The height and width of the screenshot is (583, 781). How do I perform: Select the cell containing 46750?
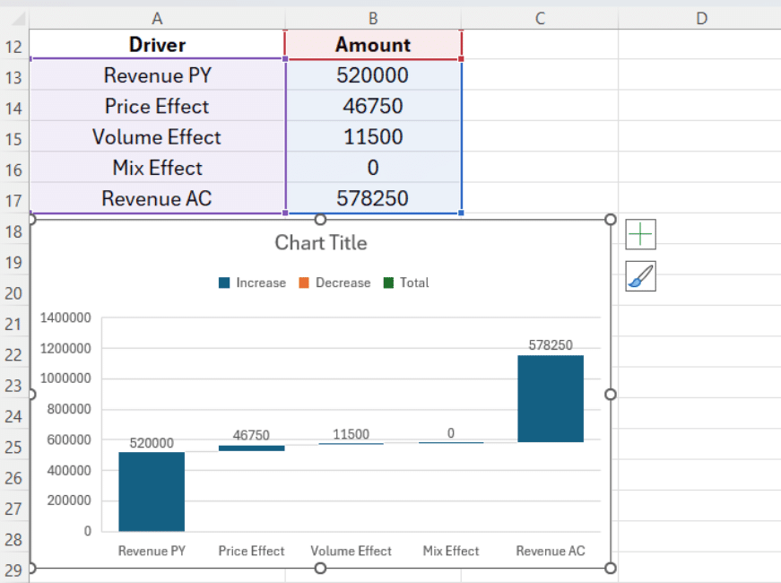click(373, 106)
